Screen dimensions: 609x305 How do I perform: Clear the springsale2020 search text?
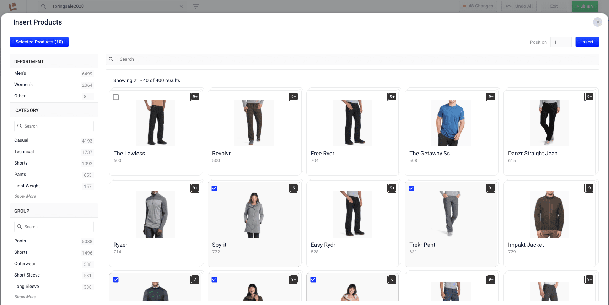[181, 6]
